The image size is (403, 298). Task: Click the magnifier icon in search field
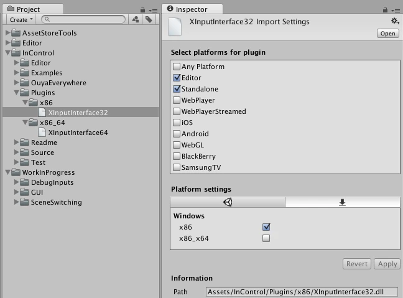point(47,19)
